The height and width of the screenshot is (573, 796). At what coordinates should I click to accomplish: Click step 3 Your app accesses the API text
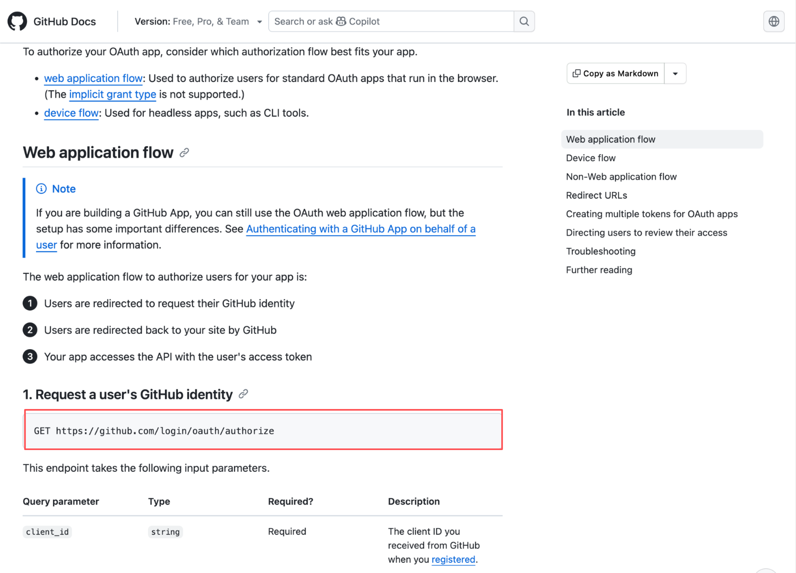(178, 357)
